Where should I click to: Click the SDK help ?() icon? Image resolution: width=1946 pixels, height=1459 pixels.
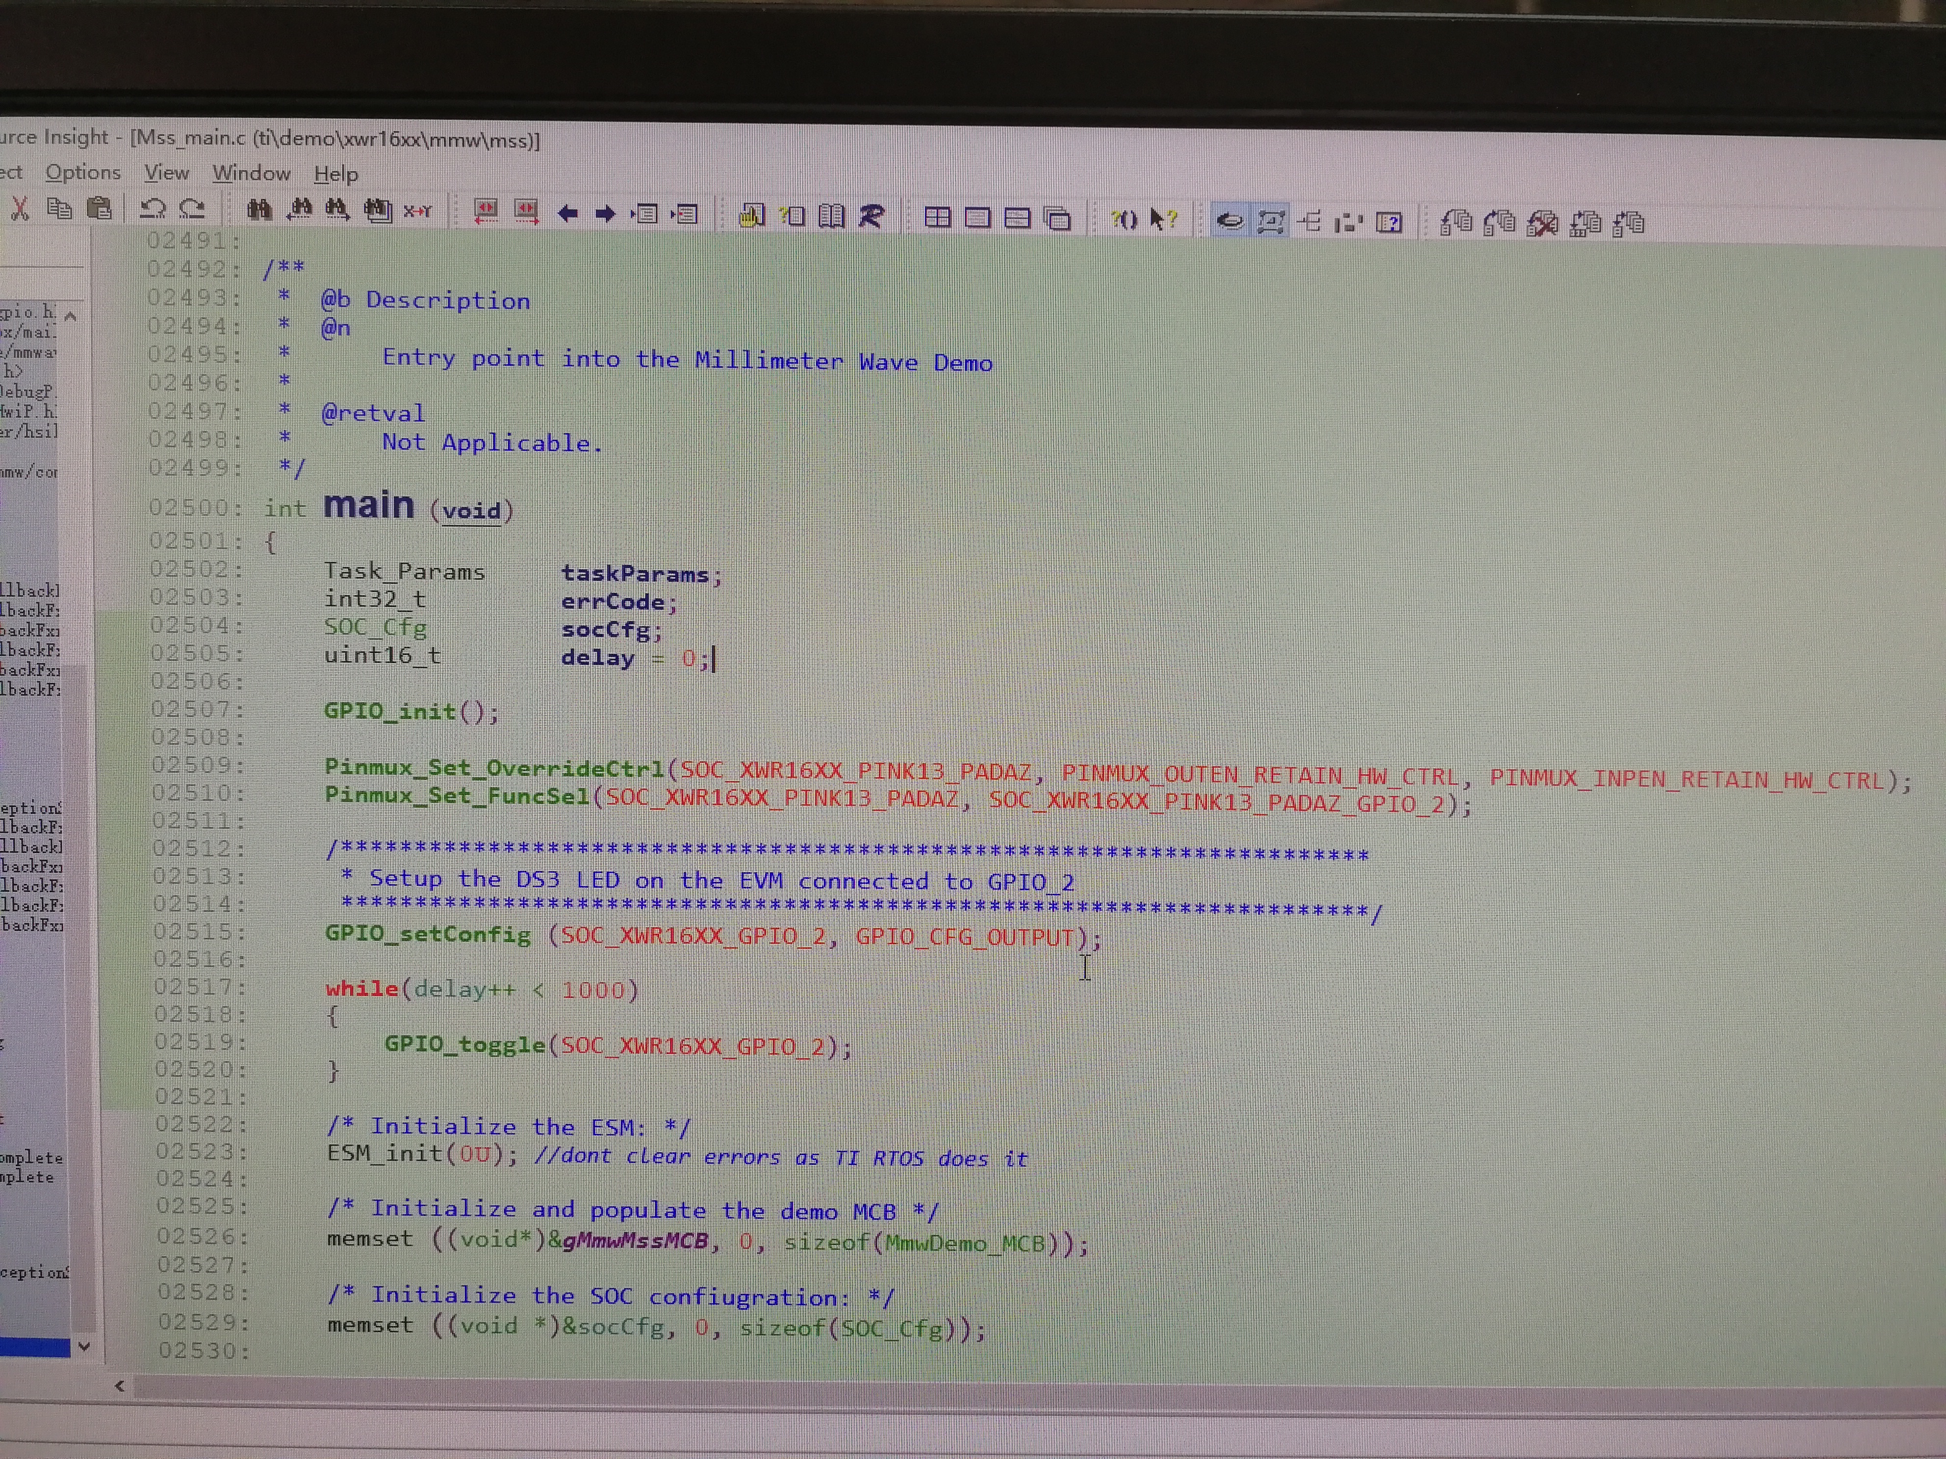(x=1125, y=219)
